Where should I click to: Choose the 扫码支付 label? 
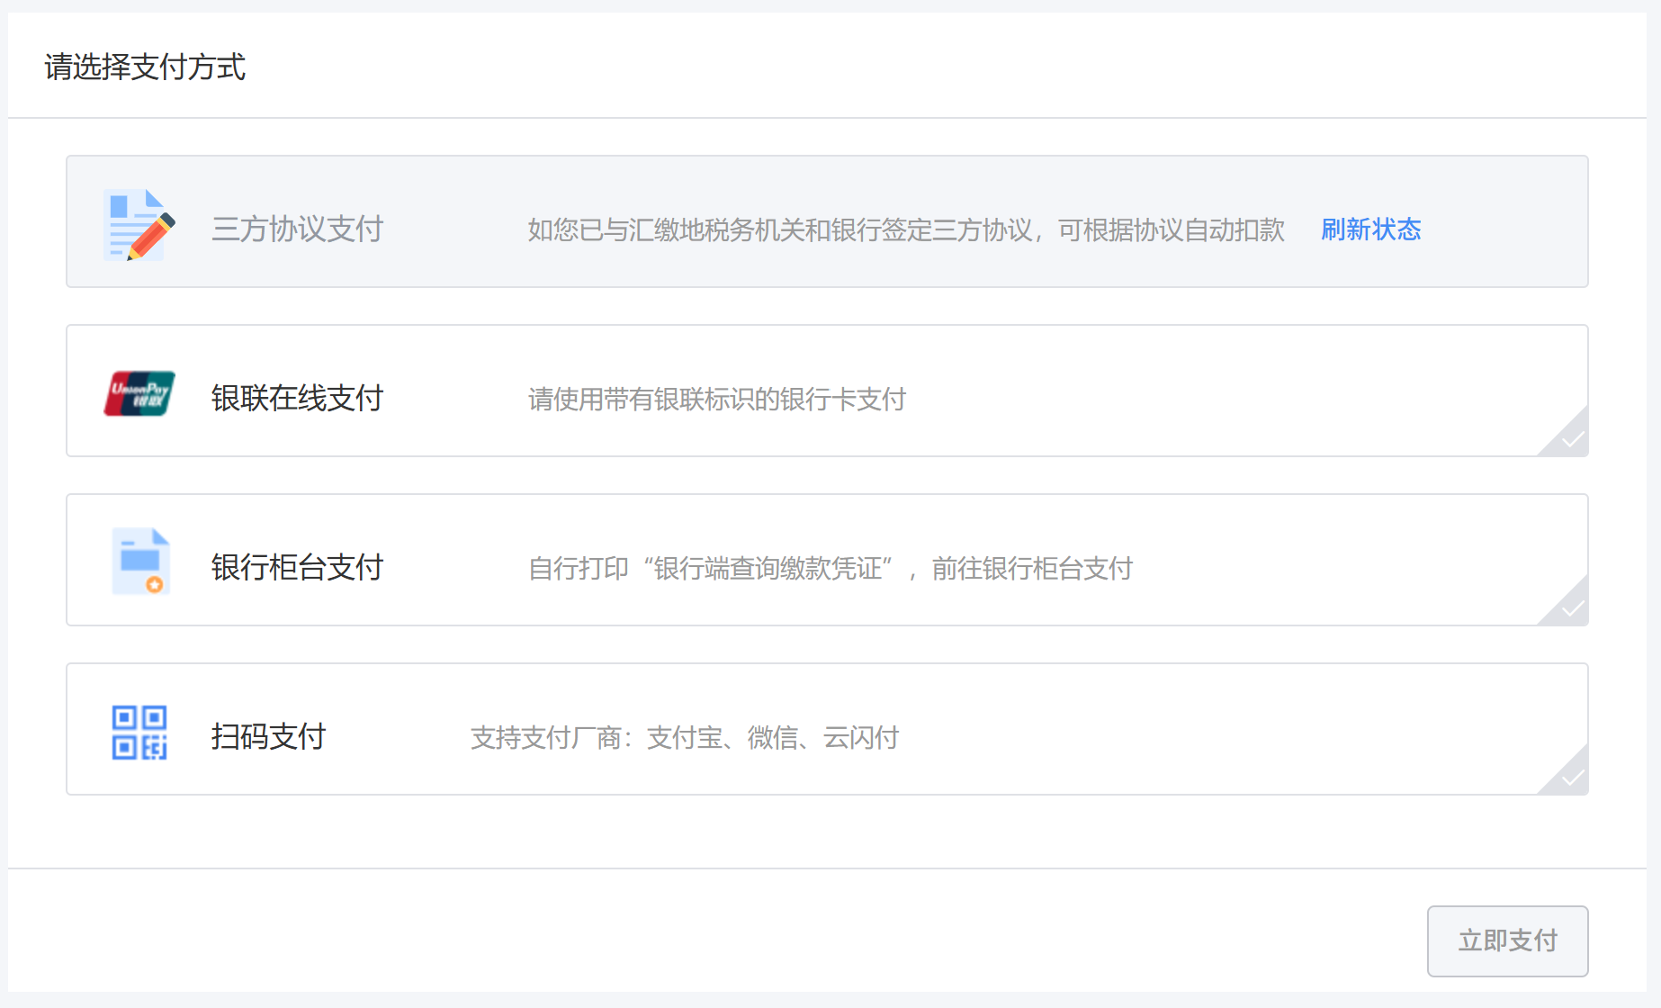click(x=268, y=736)
